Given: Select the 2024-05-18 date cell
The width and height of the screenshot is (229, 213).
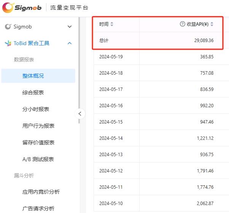Looking at the screenshot, I should (x=111, y=73).
